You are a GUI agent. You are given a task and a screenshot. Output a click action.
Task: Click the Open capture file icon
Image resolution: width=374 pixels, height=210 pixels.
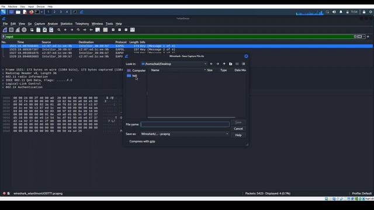point(32,30)
